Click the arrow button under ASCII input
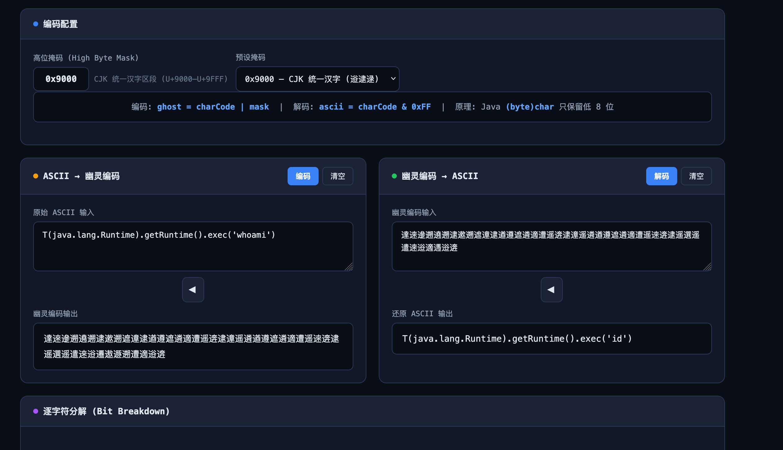This screenshot has height=450, width=783. click(x=193, y=290)
